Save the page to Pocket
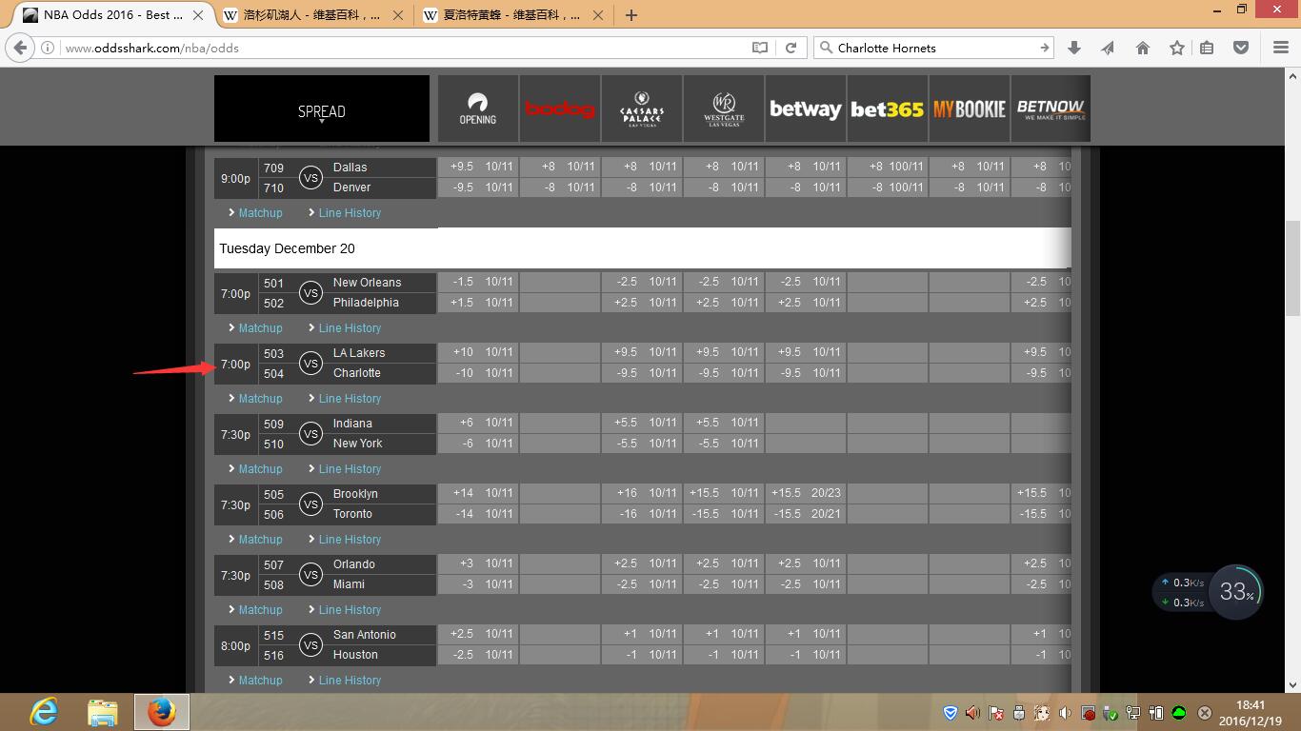Viewport: 1301px width, 731px height. click(1241, 48)
